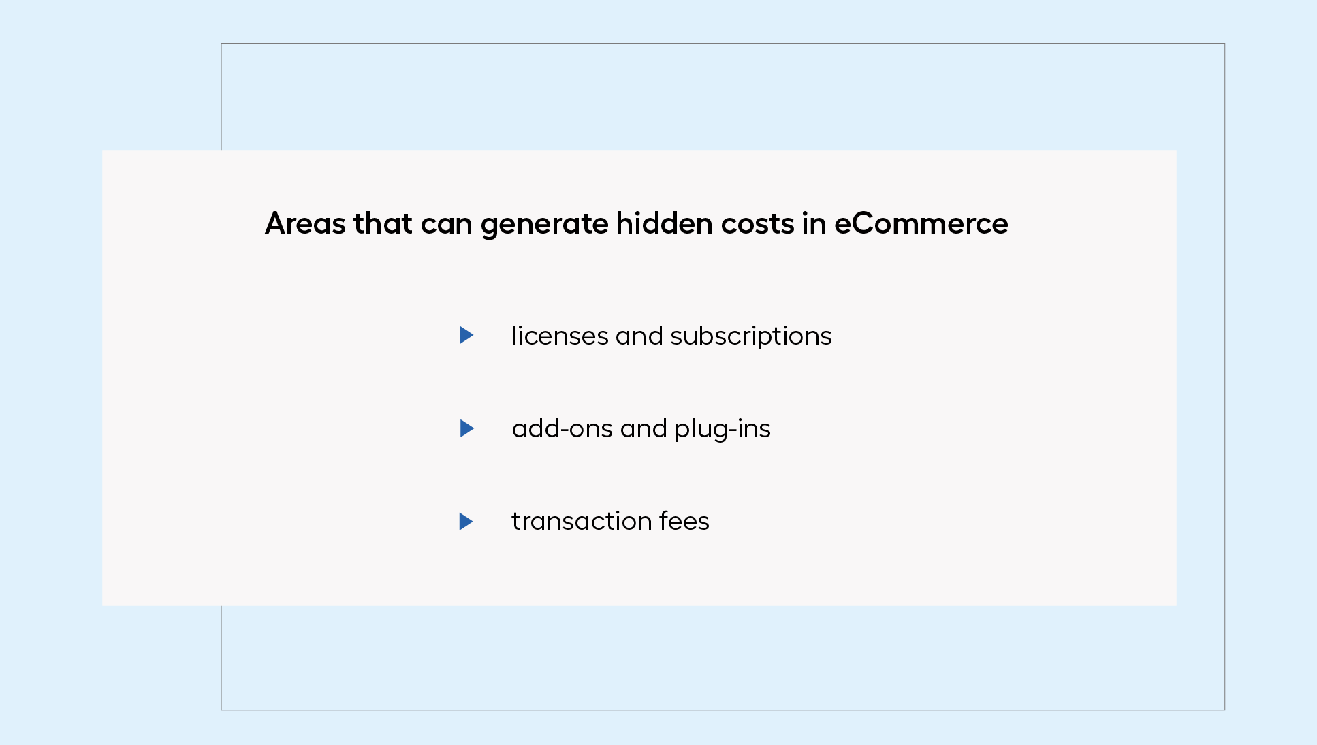1317x745 pixels.
Task: Click the word 'generate' in the heading
Action: coord(544,225)
